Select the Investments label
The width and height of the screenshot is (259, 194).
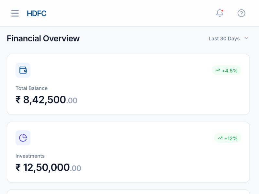30,156
